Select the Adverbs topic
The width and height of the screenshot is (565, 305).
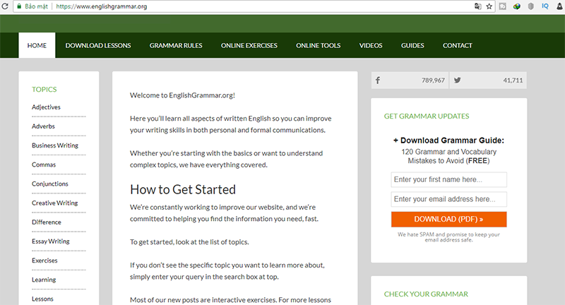43,126
